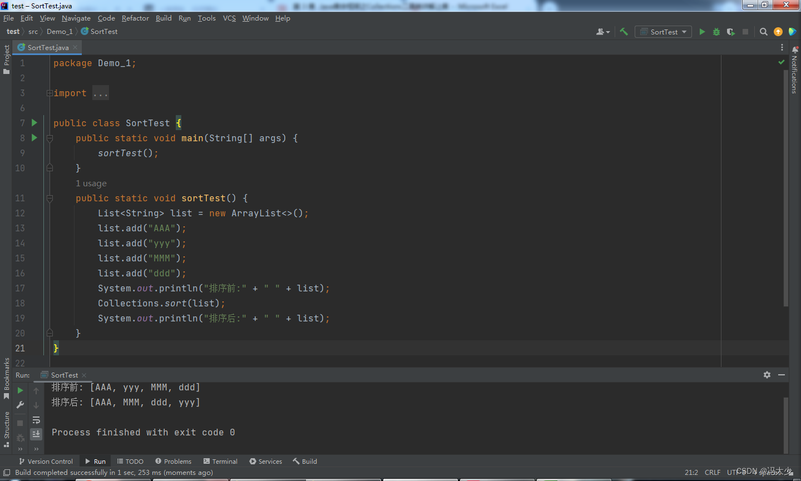This screenshot has width=801, height=481.
Task: Open the Project tool window sidebar button
Action: coord(6,59)
